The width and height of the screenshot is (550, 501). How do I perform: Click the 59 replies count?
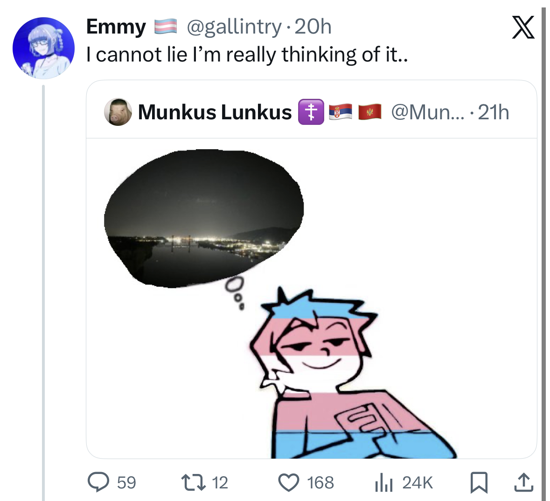pos(126,482)
